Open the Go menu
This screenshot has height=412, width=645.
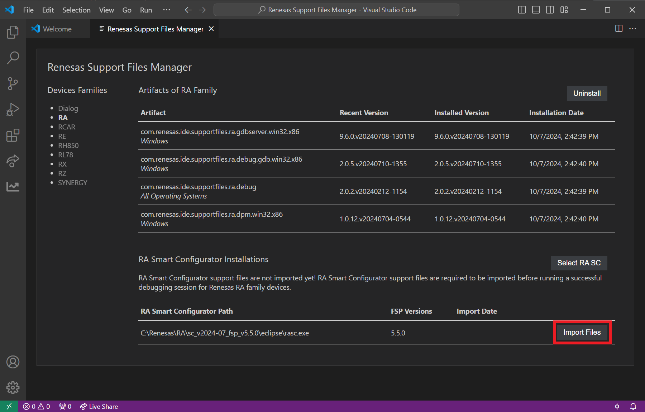pyautogui.click(x=127, y=10)
